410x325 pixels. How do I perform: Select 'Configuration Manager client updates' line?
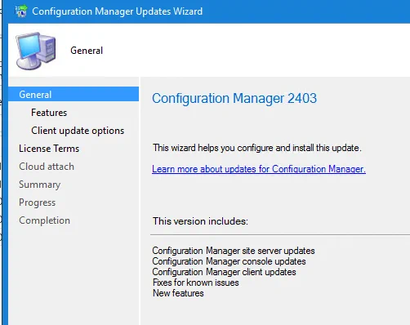pos(224,272)
